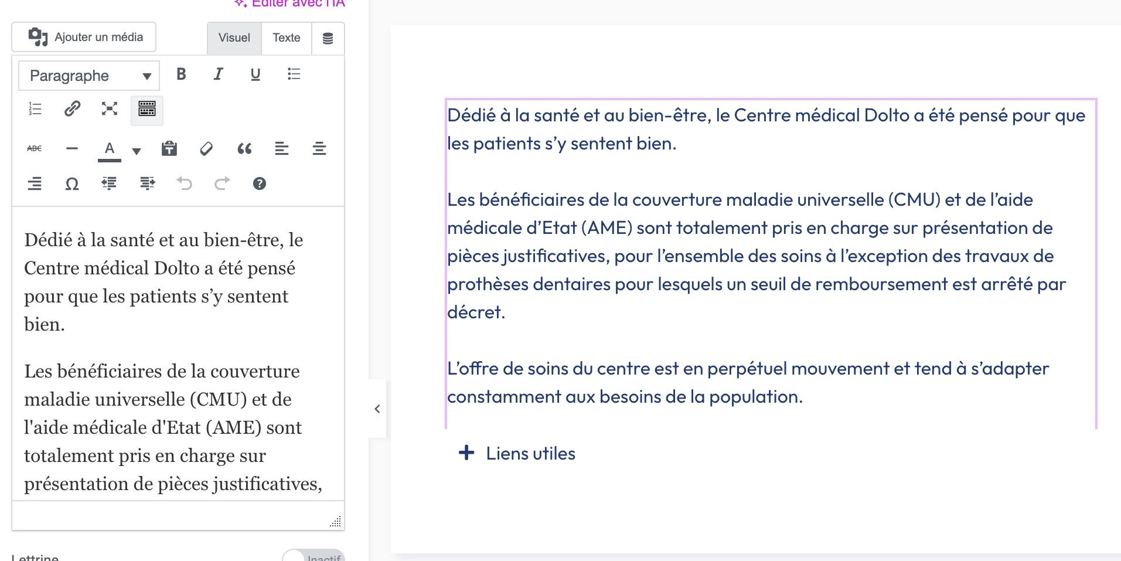Toggle strikethrough formatting
This screenshot has height=561, width=1121.
point(35,149)
